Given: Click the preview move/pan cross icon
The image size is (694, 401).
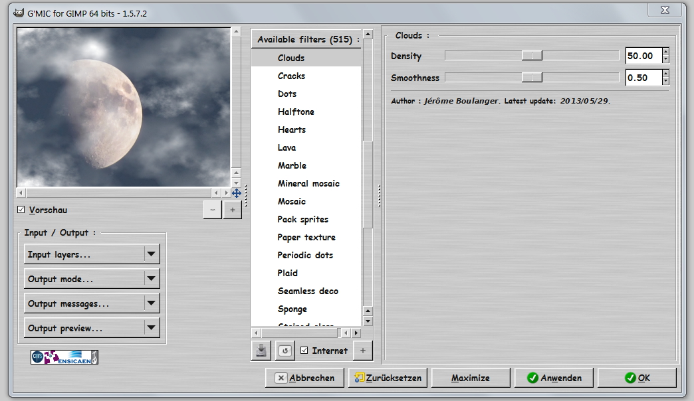Looking at the screenshot, I should click(x=237, y=193).
